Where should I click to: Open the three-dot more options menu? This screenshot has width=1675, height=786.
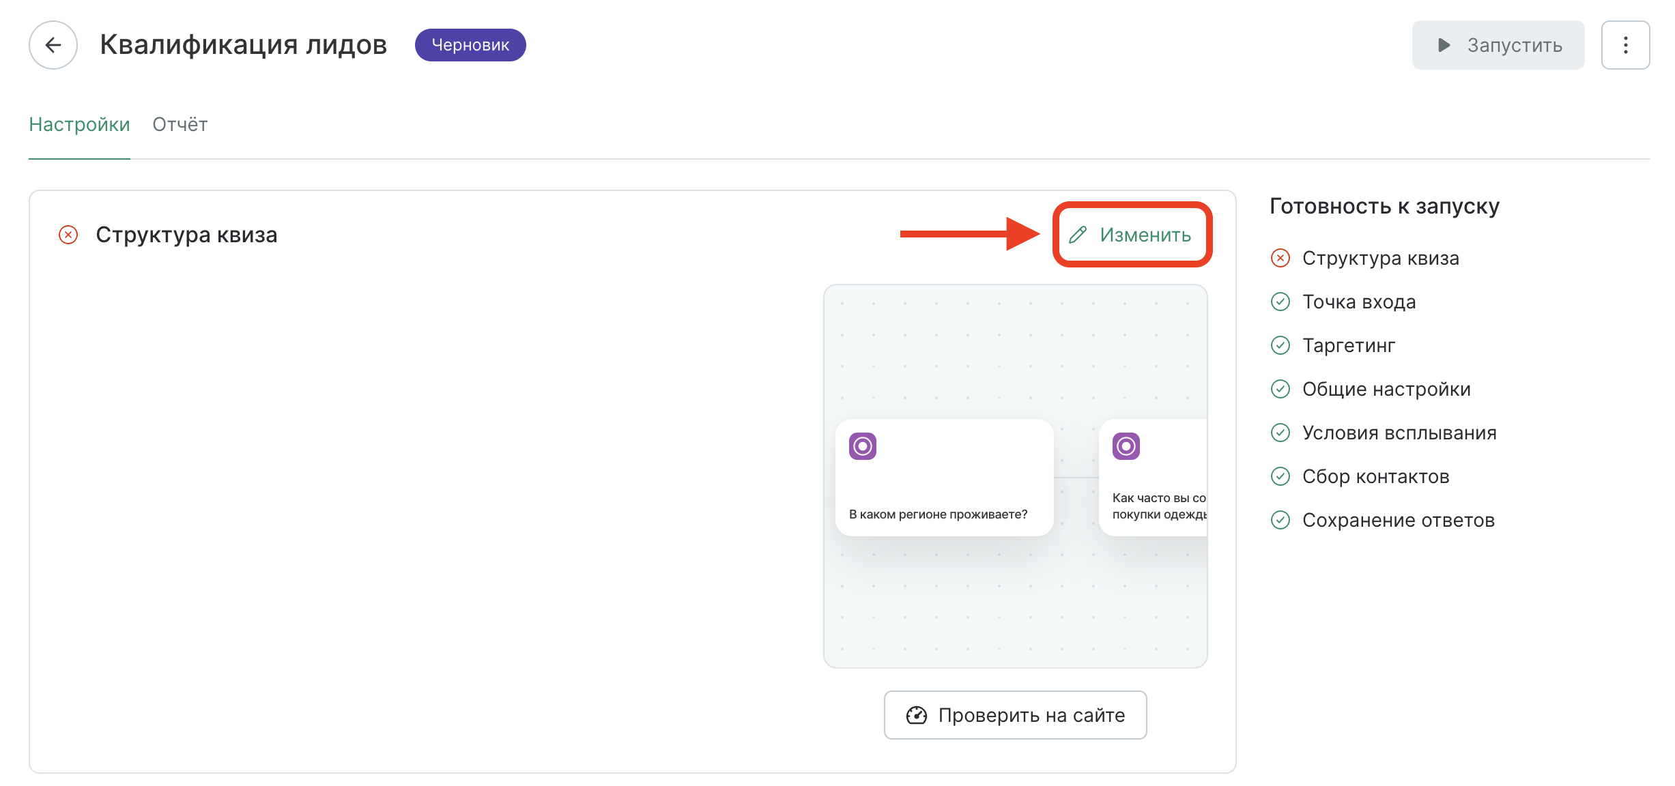[1625, 45]
